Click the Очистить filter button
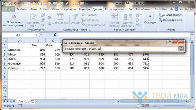 [89, 15]
